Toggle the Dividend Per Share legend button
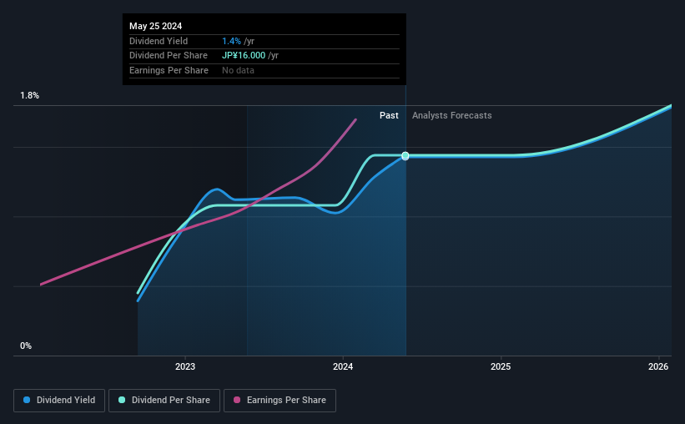 [164, 401]
